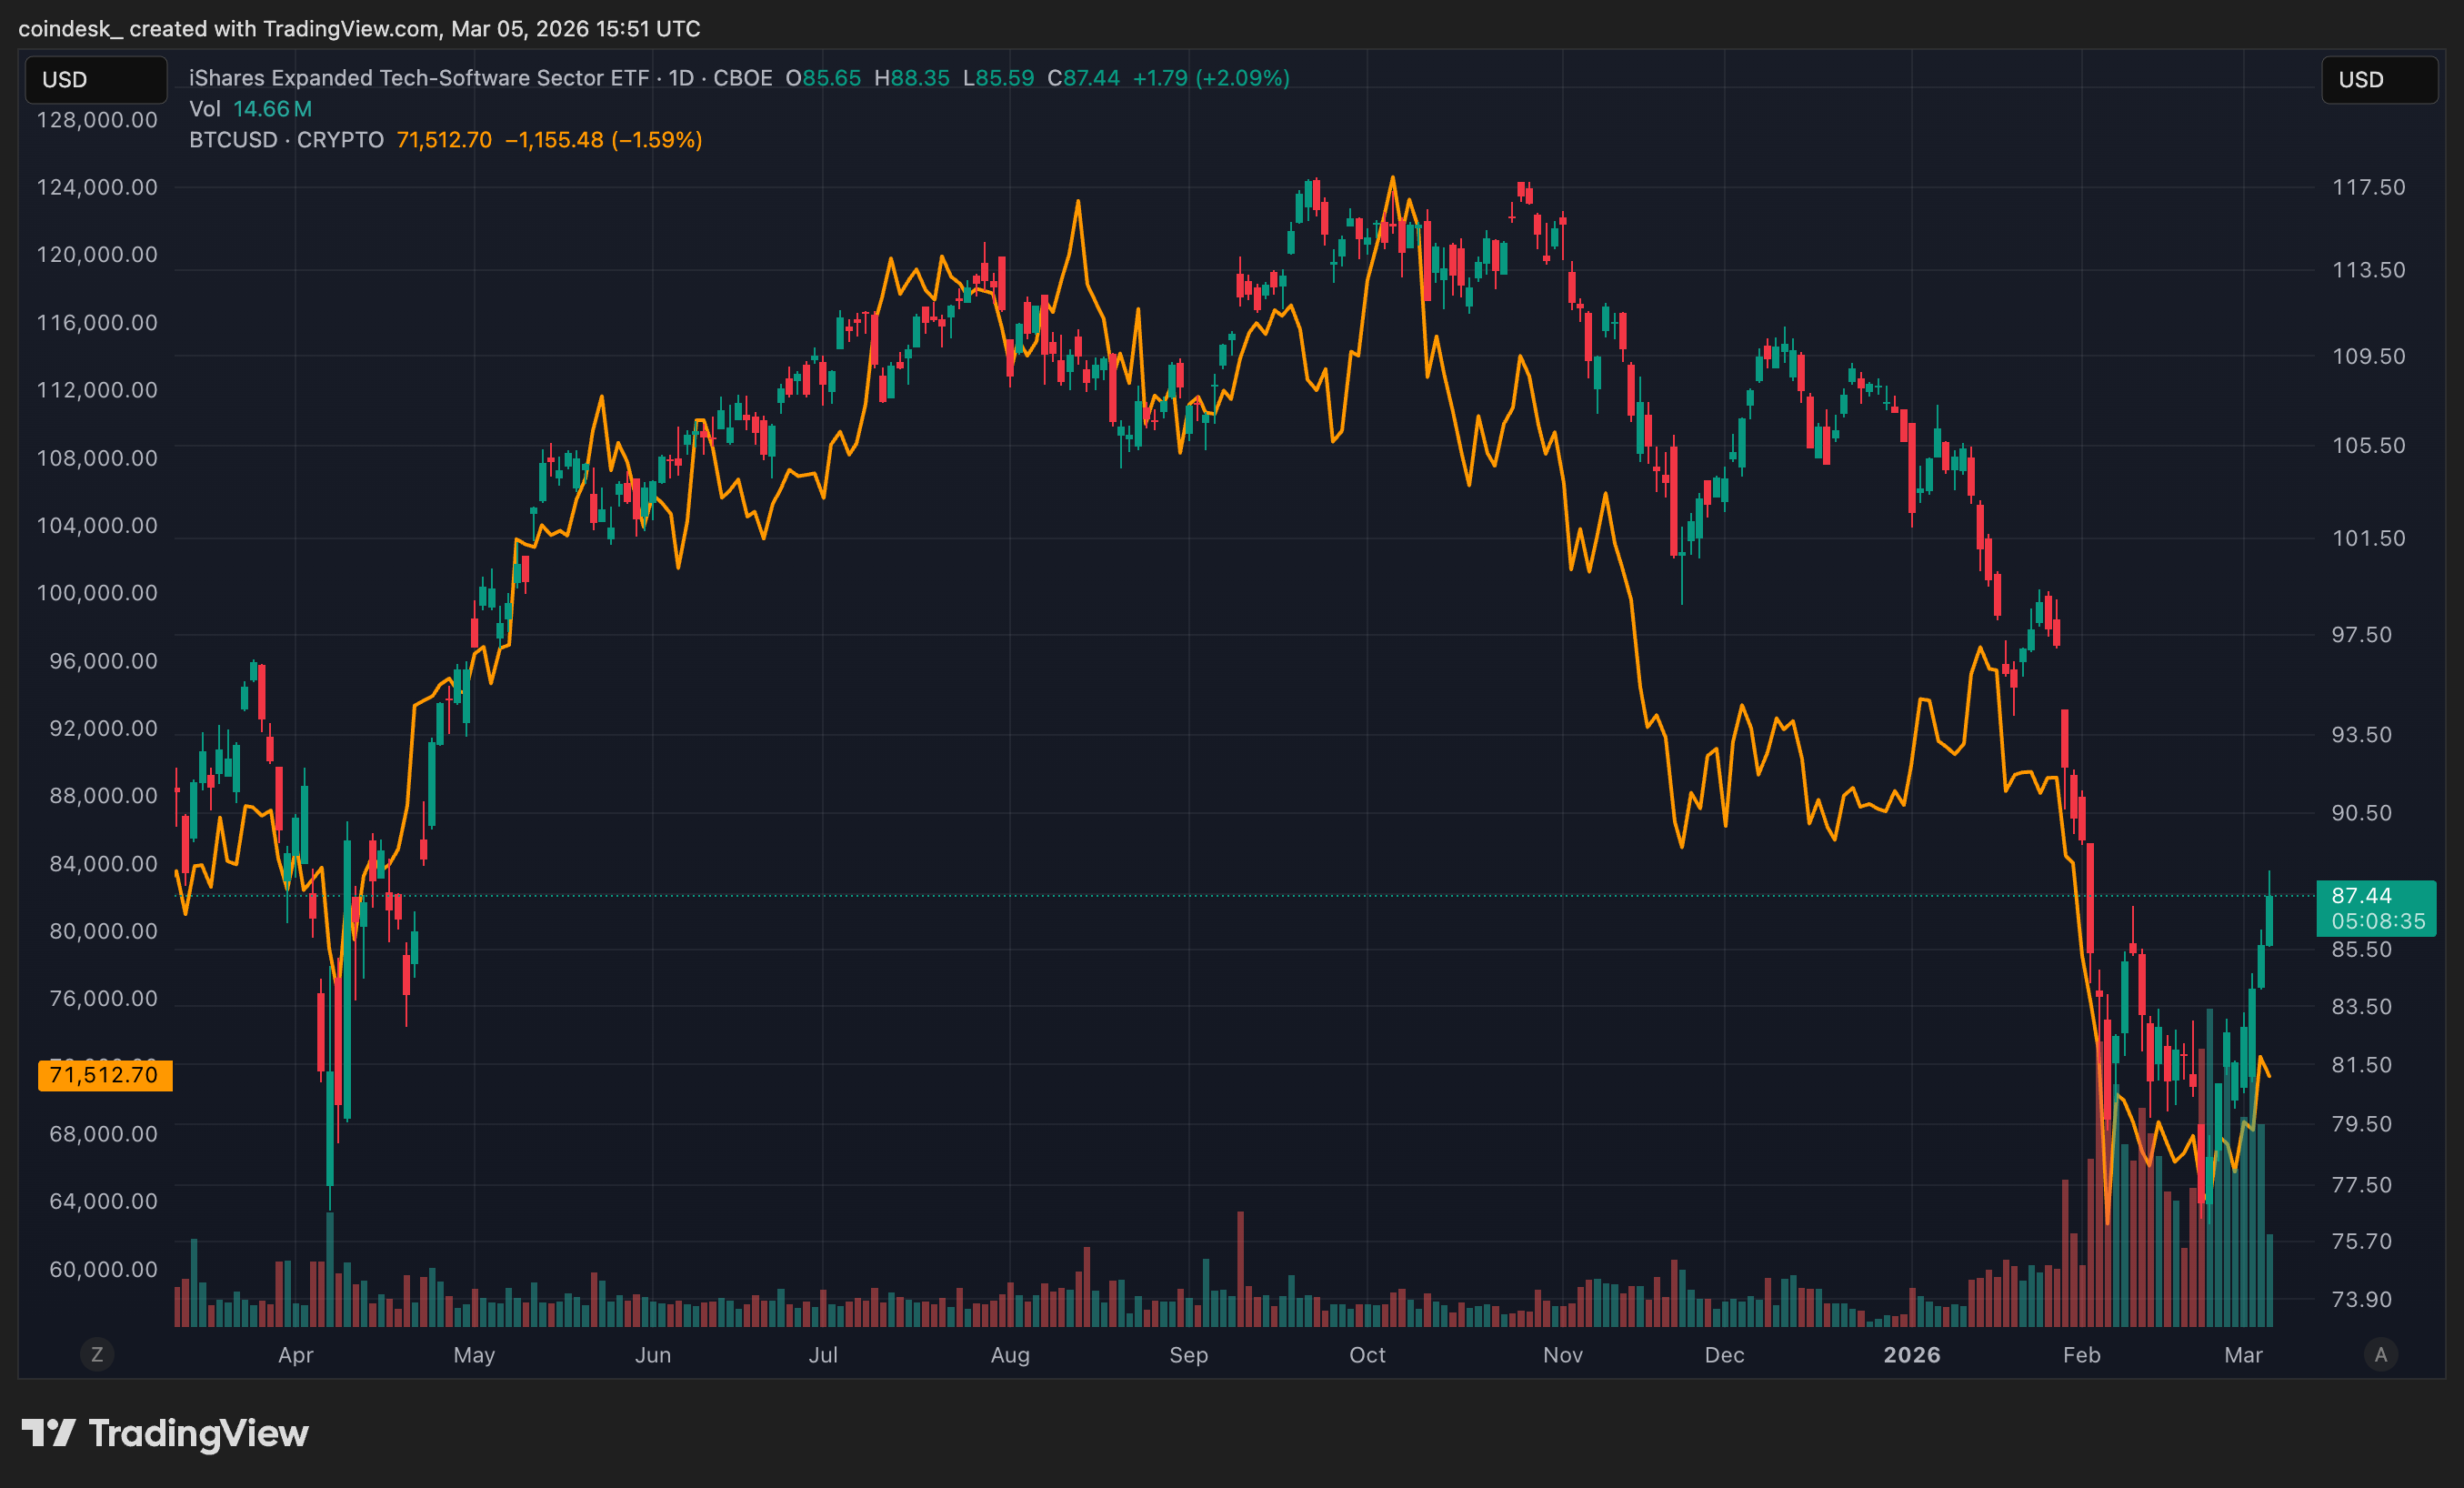The image size is (2464, 1488).
Task: Click the Mar label on time axis
Action: pos(2243,1354)
